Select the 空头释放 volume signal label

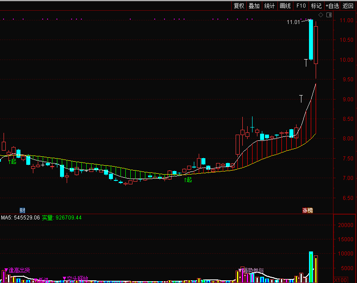[x=76, y=279]
